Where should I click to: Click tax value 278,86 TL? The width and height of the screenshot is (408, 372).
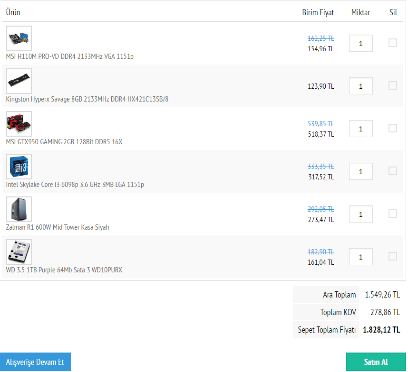tap(385, 312)
